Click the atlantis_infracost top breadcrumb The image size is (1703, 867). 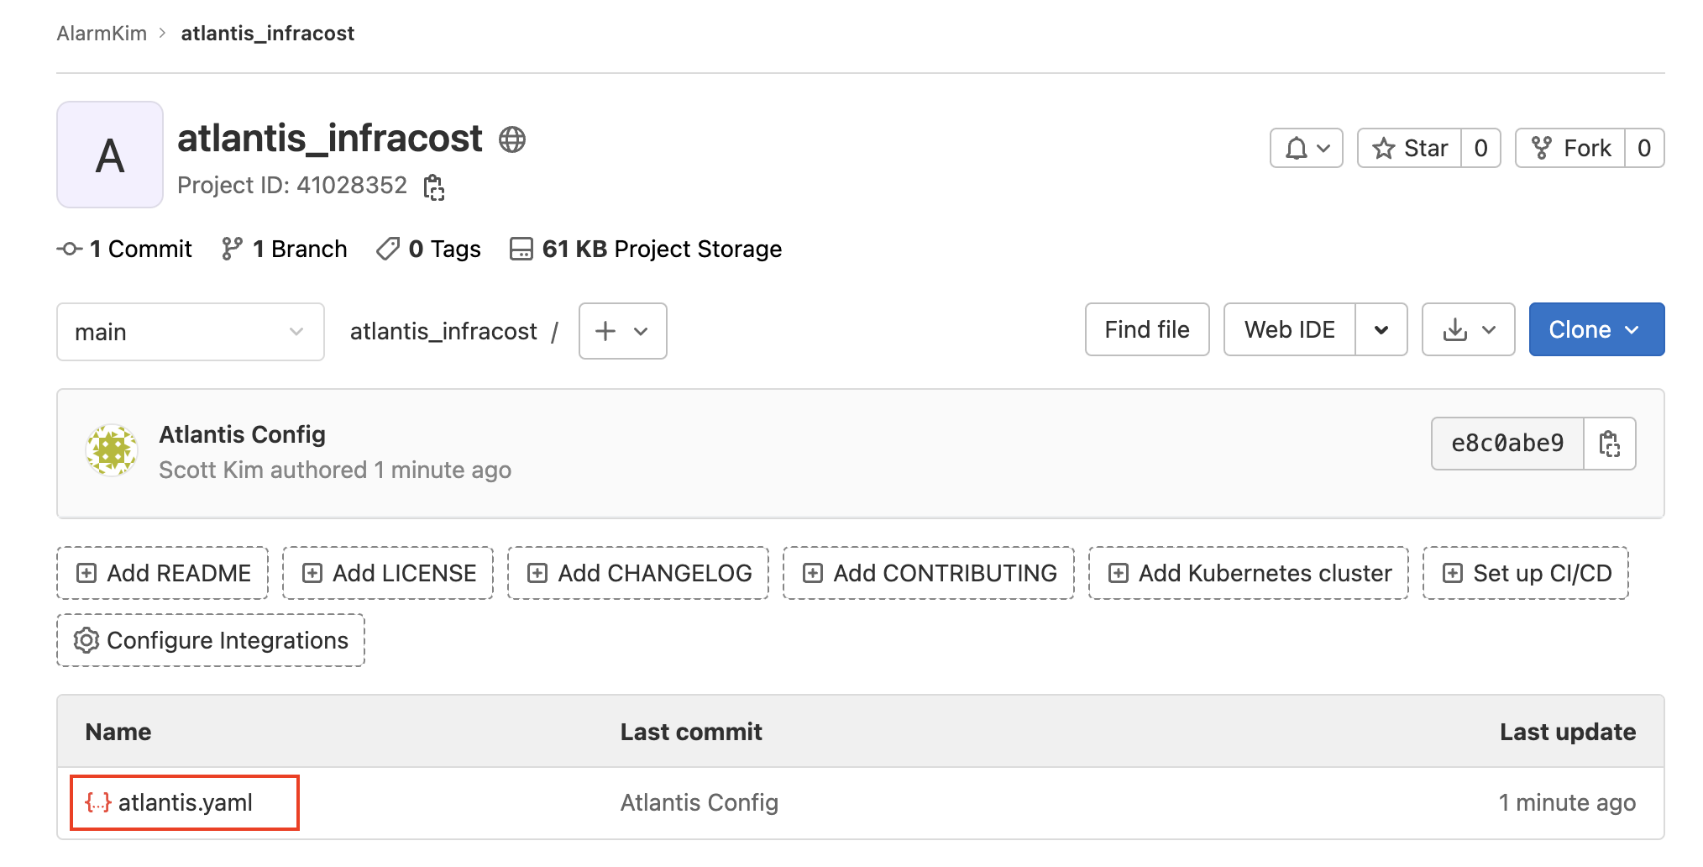[x=268, y=34]
